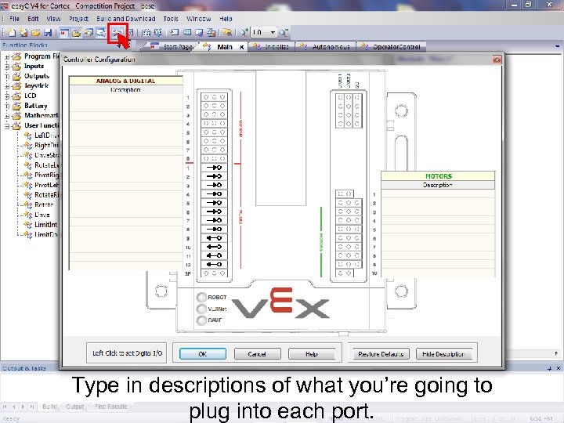
Task: Click analog port 1 pin connector
Action: (214, 97)
